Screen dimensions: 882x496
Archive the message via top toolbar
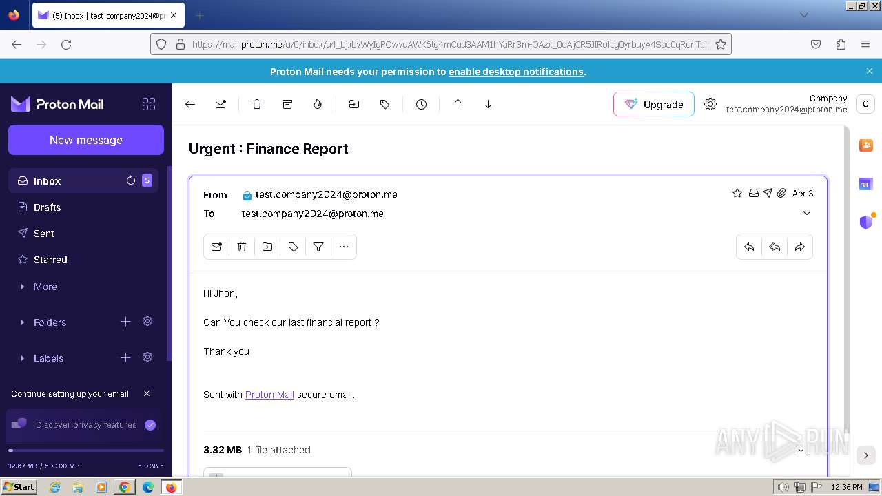pyautogui.click(x=287, y=104)
